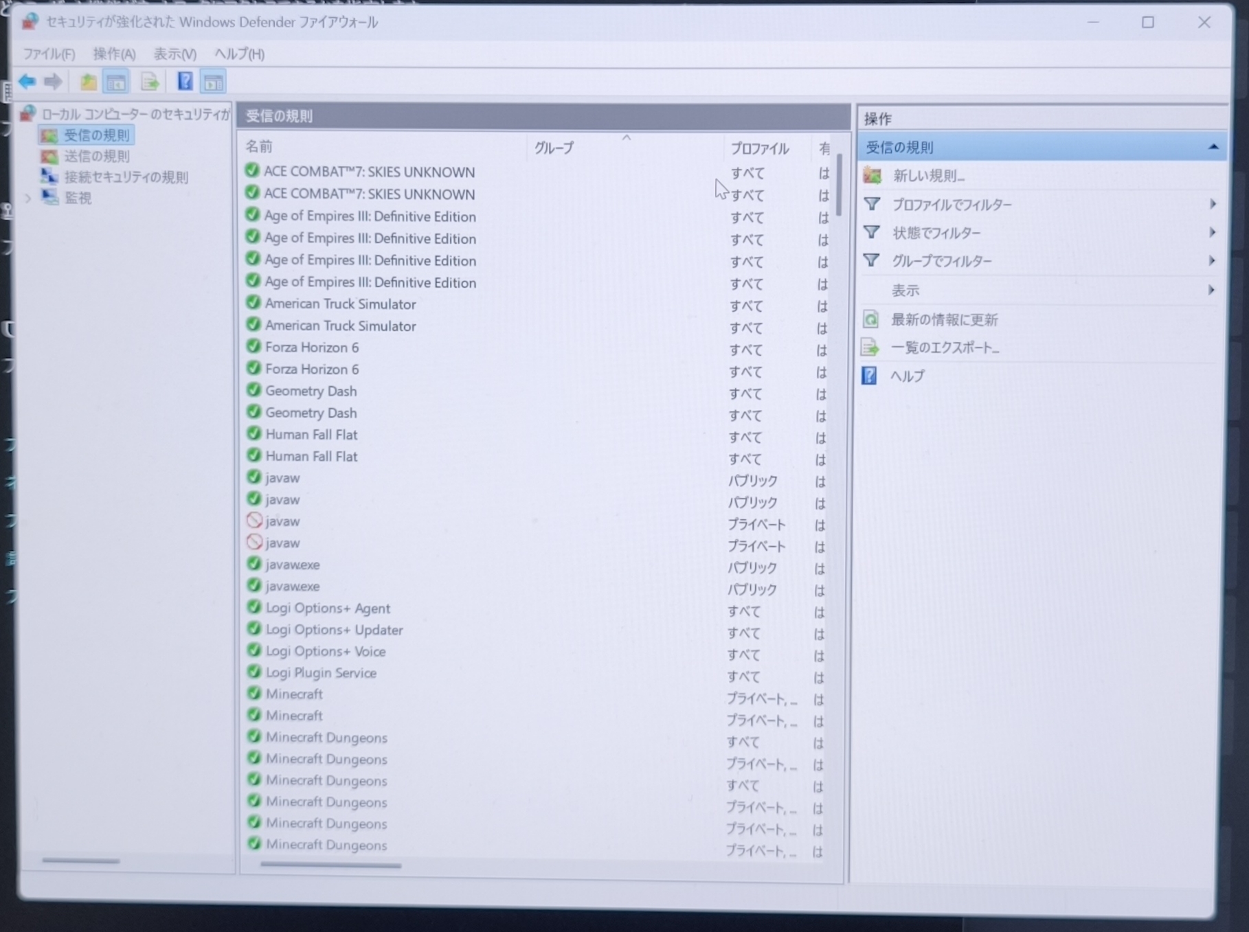The image size is (1249, 932).
Task: Select first Human Fall Flat rule
Action: (x=312, y=435)
